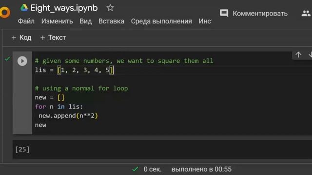The height and width of the screenshot is (175, 312).
Task: Open the Среда выполнения menu
Action: click(161, 21)
